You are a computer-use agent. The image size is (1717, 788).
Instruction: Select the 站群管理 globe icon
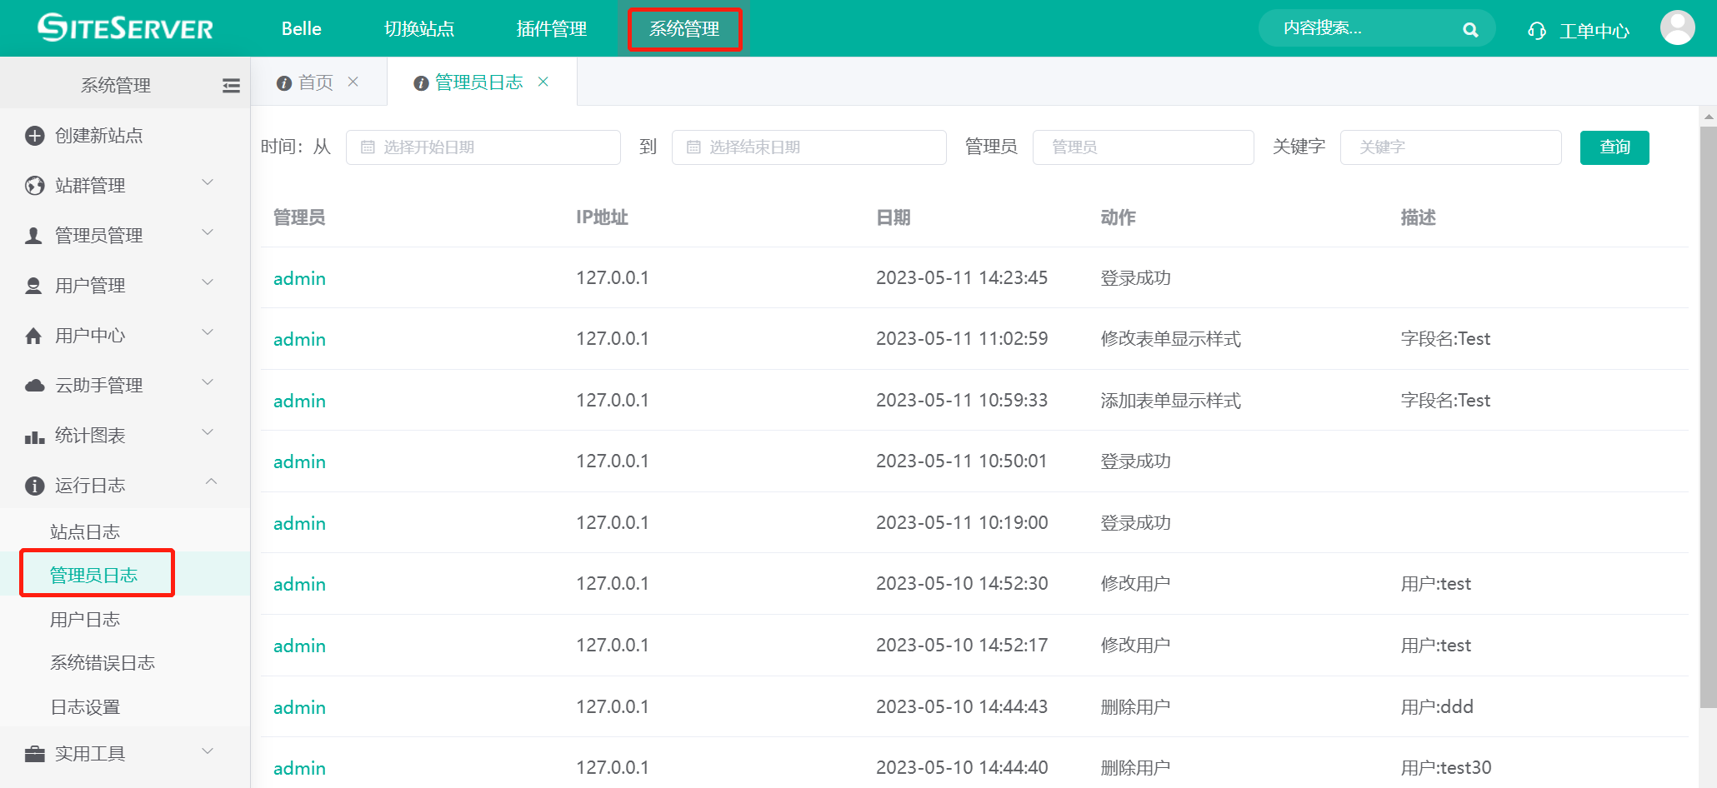coord(34,186)
